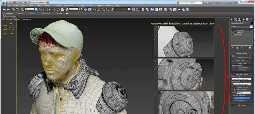
Task: Click the Pin Stack icon below modifier stack
Action: (x=233, y=48)
